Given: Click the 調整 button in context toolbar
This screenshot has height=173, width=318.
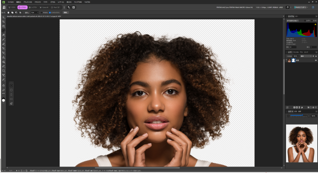Looking at the screenshot, I should click(66, 12).
